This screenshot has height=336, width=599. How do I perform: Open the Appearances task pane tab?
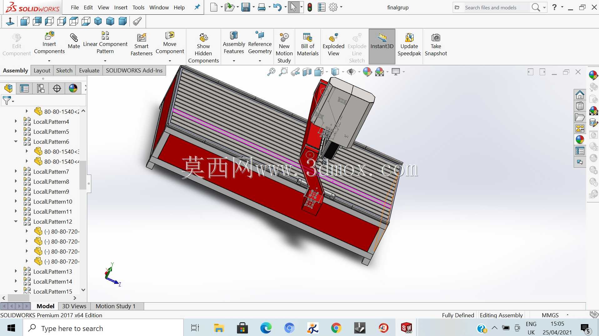(580, 139)
